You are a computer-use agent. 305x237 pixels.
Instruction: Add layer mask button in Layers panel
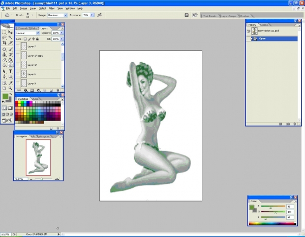pos(32,90)
